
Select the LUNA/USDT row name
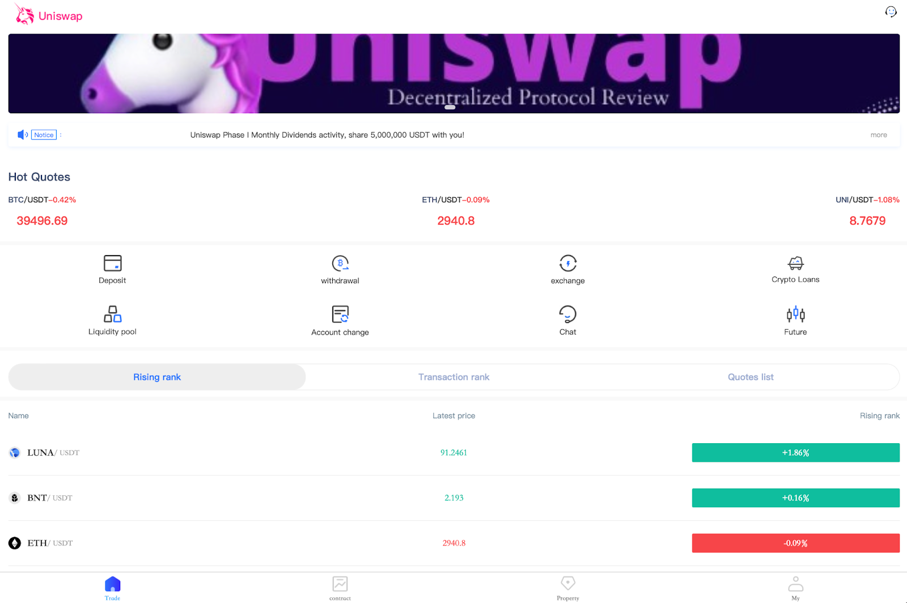coord(53,452)
